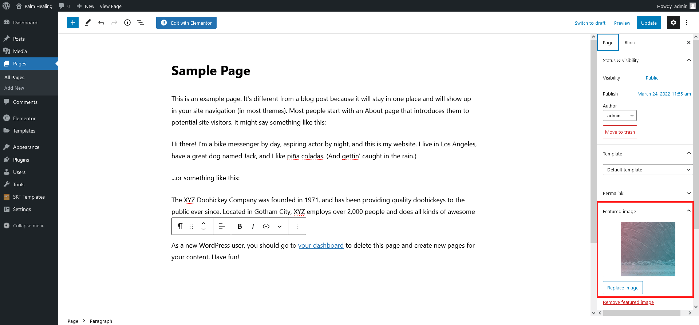Click Switch to draft
Screen dimensions: 699x325
tap(590, 23)
